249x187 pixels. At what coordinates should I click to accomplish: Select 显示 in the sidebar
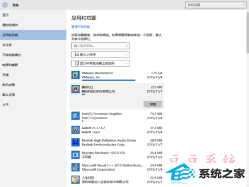(x=33, y=15)
